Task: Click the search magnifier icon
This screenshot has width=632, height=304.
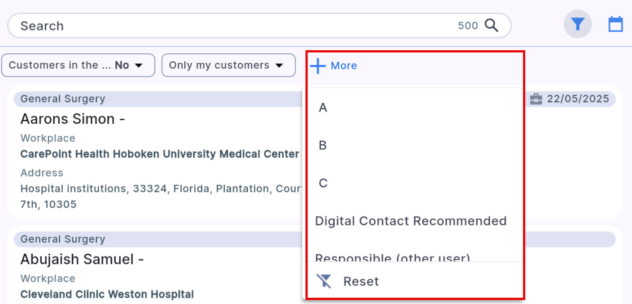Action: click(492, 26)
